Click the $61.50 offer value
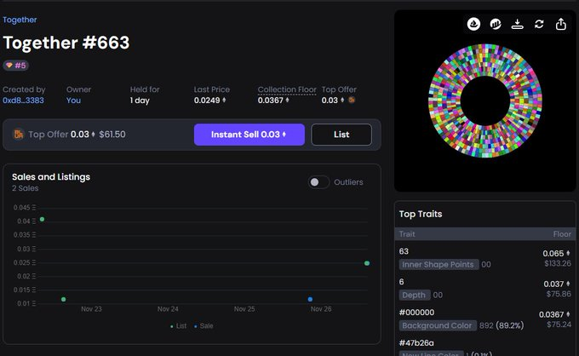 tap(112, 134)
